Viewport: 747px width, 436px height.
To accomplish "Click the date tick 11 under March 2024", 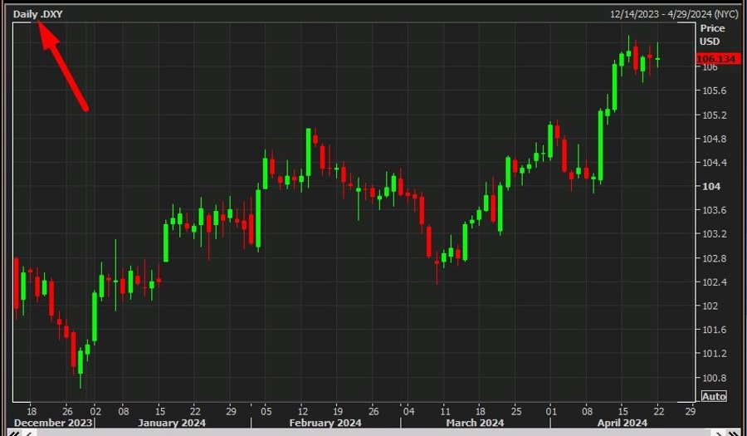I will tap(445, 411).
